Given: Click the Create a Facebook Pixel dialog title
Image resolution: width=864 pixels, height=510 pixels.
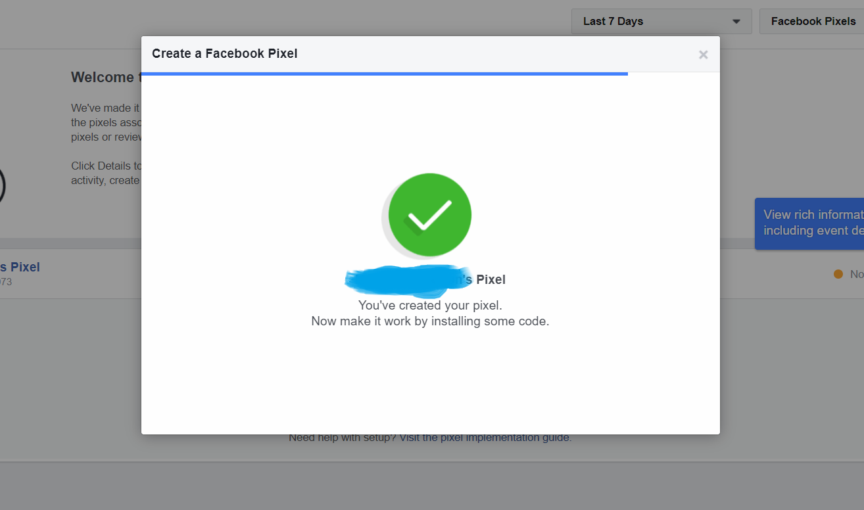Looking at the screenshot, I should [224, 53].
